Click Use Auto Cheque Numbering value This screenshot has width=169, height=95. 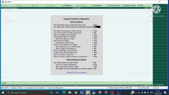tap(95, 65)
